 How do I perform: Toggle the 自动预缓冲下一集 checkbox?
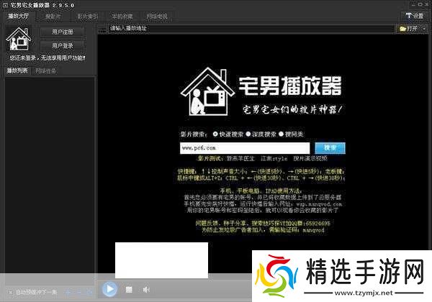[10, 292]
